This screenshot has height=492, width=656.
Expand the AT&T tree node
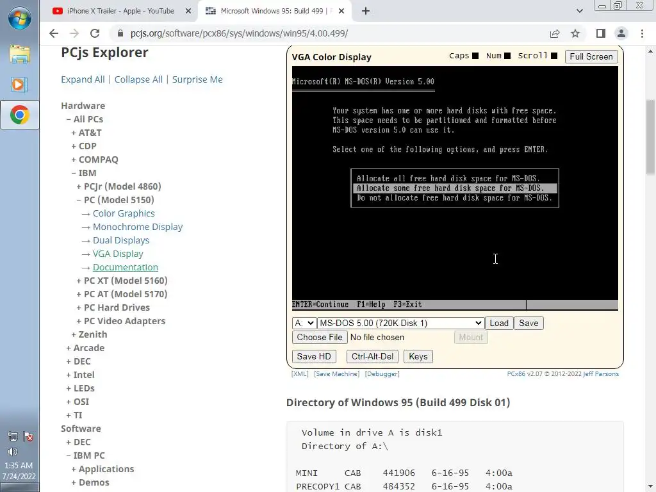(x=86, y=133)
